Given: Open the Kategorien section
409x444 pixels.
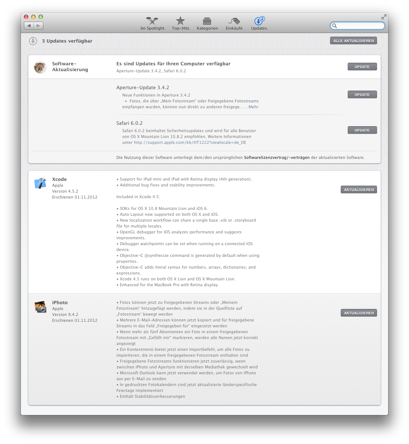Looking at the screenshot, I should tap(207, 23).
